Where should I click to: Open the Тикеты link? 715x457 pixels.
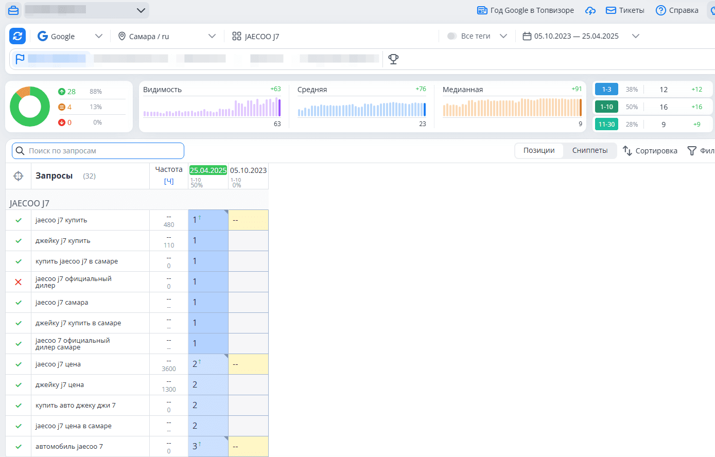[625, 10]
